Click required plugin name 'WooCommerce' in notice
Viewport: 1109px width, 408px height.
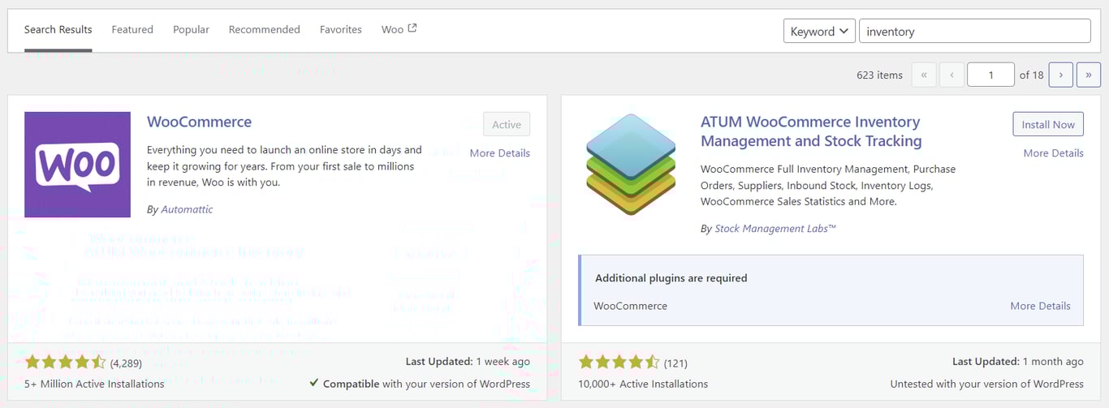click(631, 306)
